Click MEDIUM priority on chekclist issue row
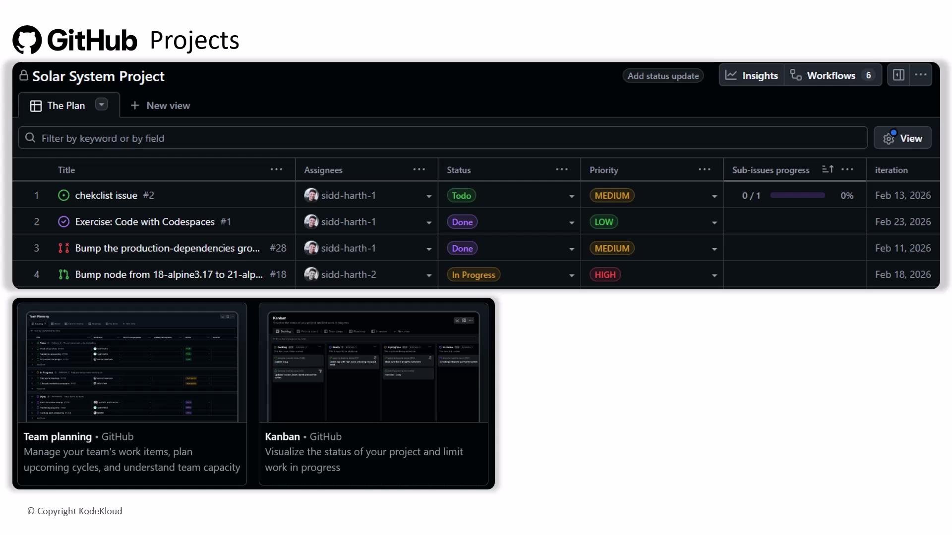This screenshot has height=535, width=952. (612, 195)
